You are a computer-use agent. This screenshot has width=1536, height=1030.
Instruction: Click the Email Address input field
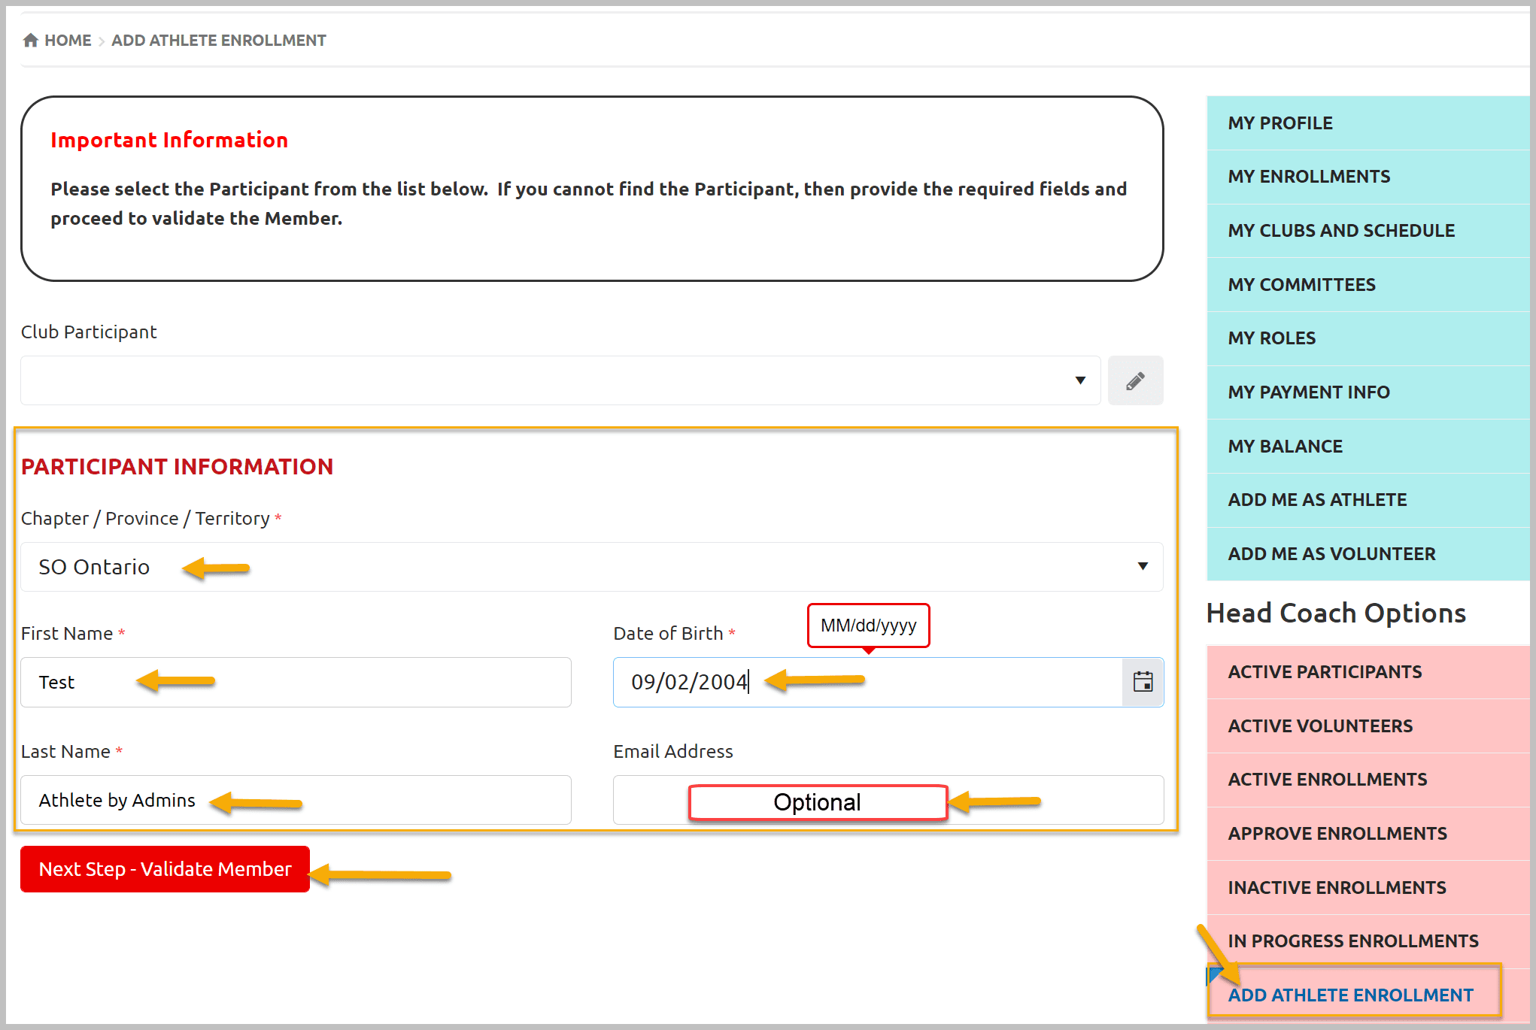pos(888,800)
